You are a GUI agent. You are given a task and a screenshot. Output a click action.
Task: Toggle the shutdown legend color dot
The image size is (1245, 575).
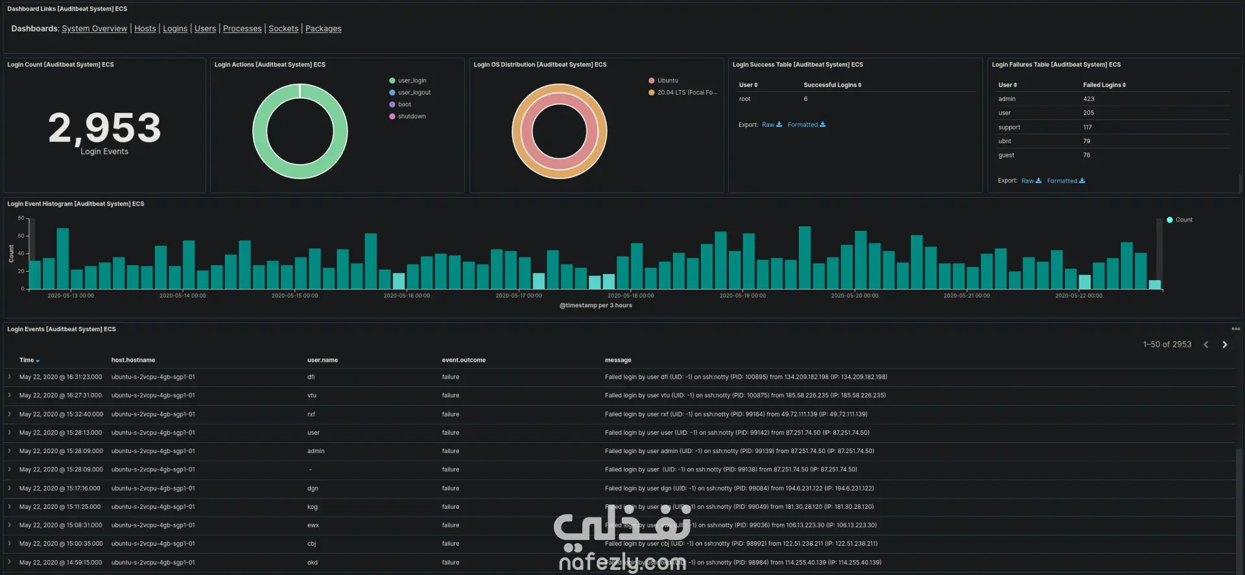click(x=392, y=117)
